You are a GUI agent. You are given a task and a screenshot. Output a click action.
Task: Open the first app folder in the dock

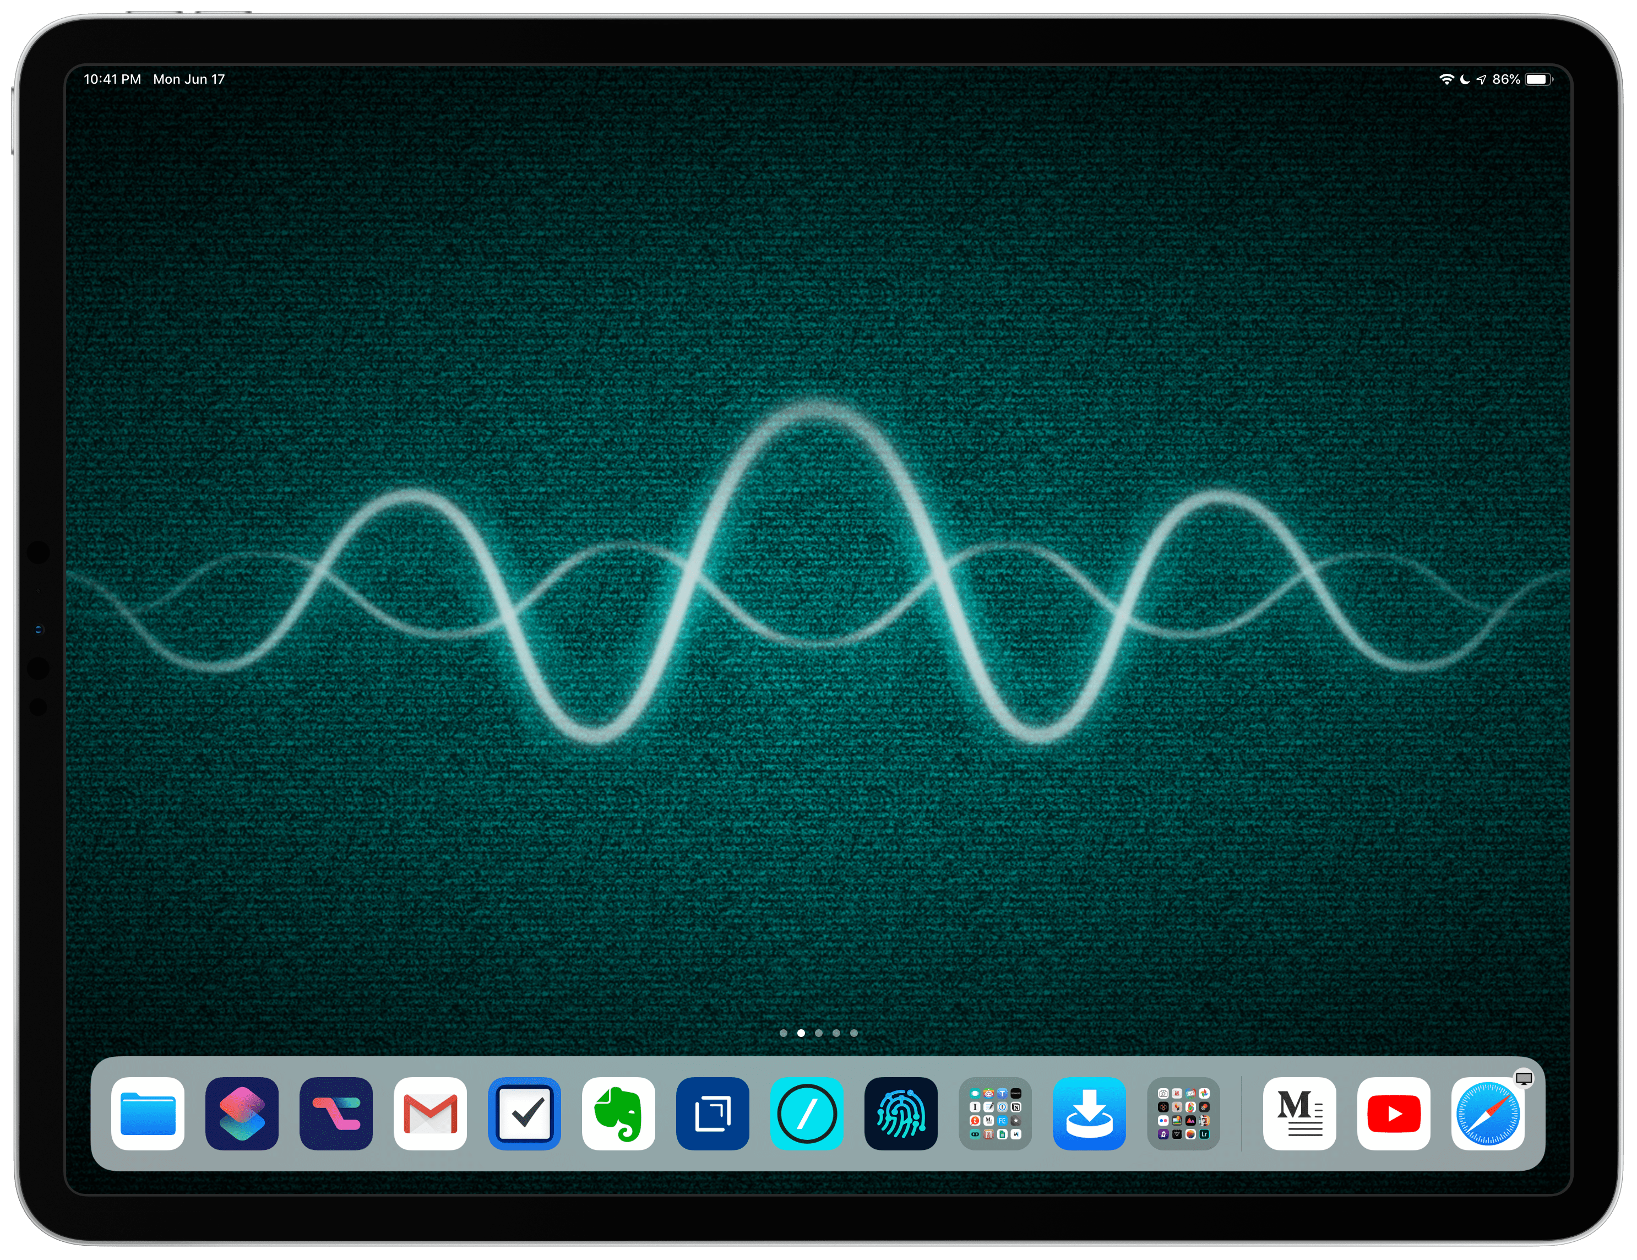click(996, 1115)
